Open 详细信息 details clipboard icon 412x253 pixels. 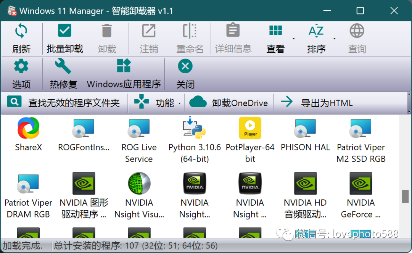(233, 30)
